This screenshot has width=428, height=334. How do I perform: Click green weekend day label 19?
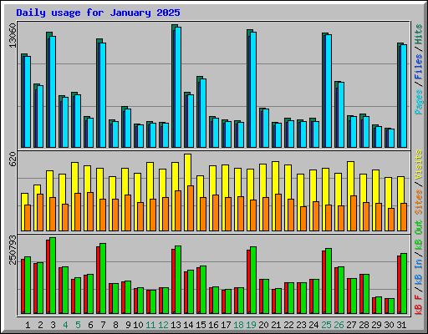pyautogui.click(x=251, y=325)
